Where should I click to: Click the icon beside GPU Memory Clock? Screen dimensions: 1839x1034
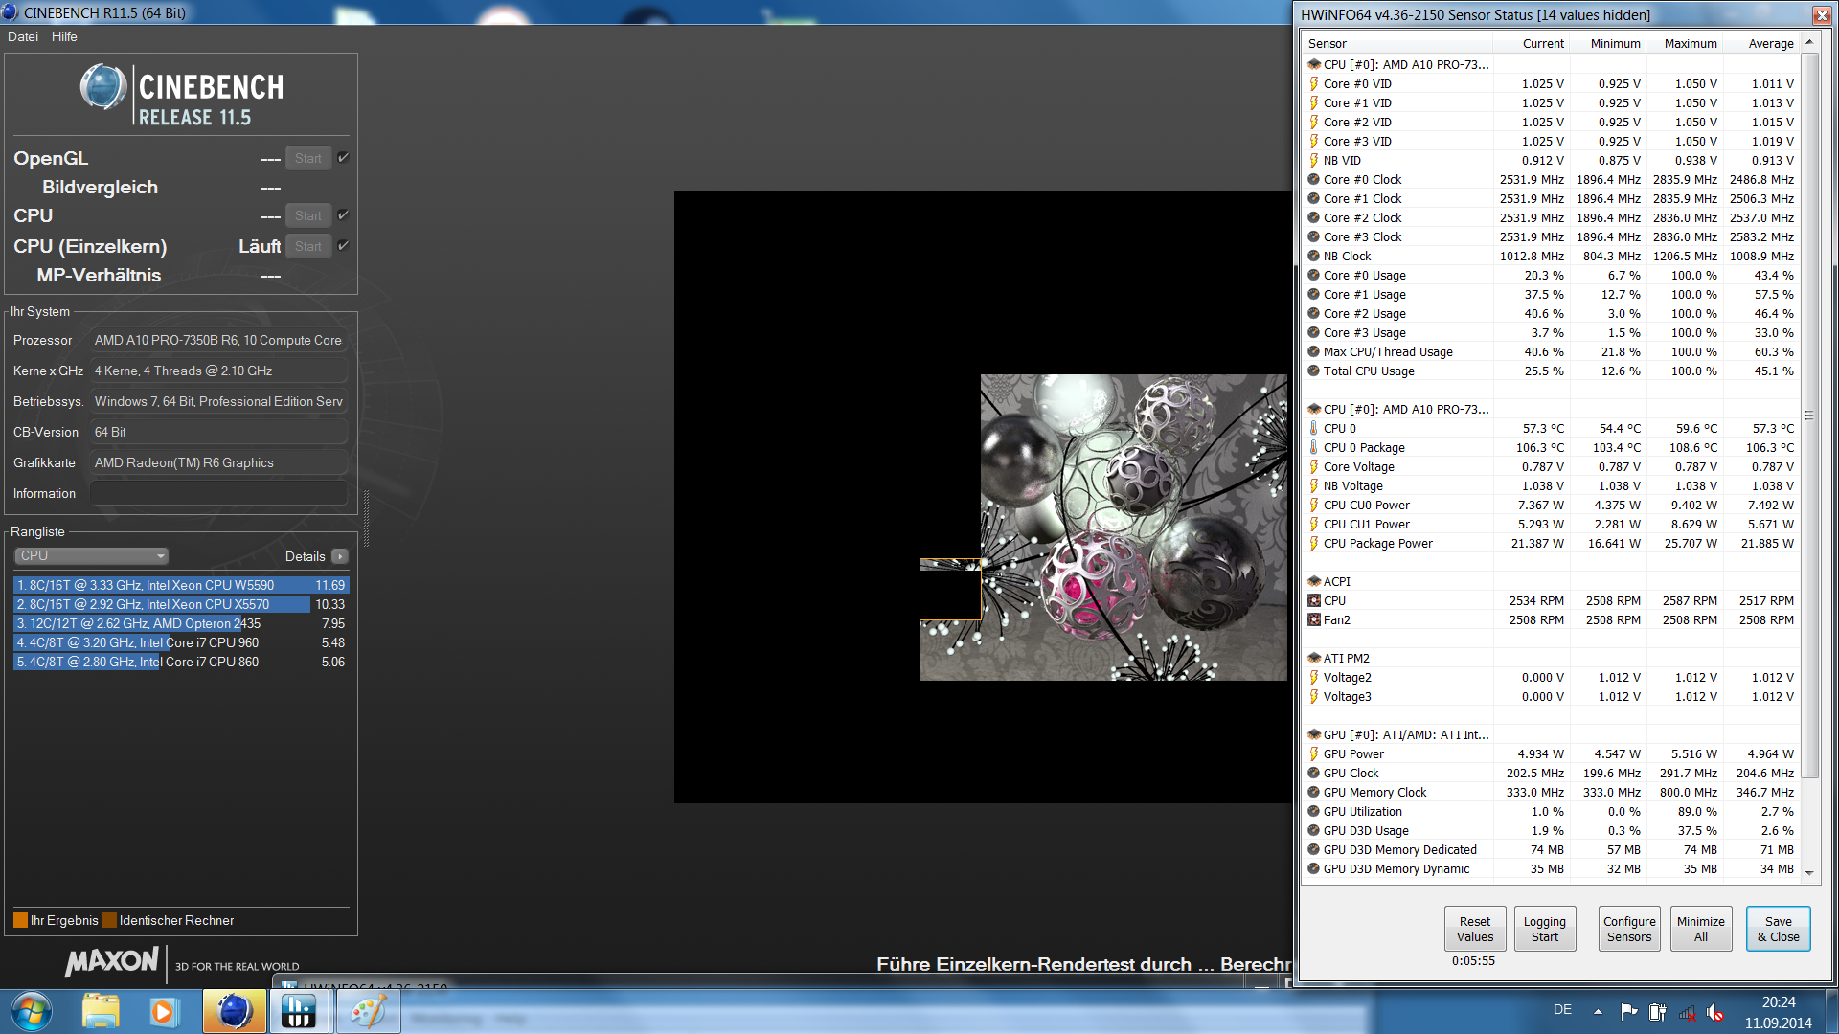point(1314,793)
